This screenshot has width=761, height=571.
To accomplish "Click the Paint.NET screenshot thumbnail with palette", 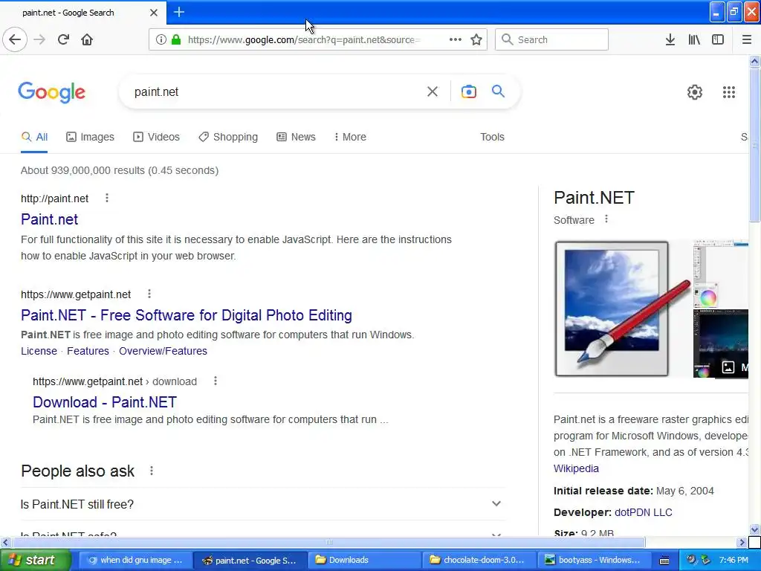I will 721,274.
